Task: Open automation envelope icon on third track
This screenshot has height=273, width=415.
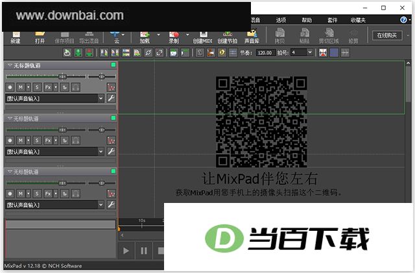Action: pos(112,193)
